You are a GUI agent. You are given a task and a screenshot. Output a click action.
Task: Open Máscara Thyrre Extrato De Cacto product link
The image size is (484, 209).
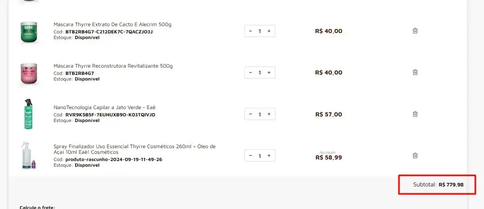click(x=113, y=25)
